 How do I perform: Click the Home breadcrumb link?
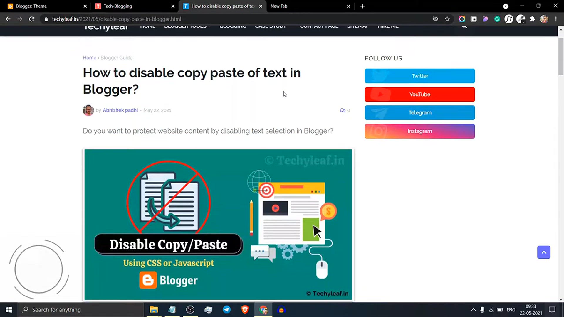[x=89, y=58]
